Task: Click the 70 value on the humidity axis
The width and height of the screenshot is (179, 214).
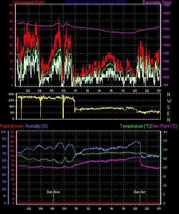Action: coord(4,153)
